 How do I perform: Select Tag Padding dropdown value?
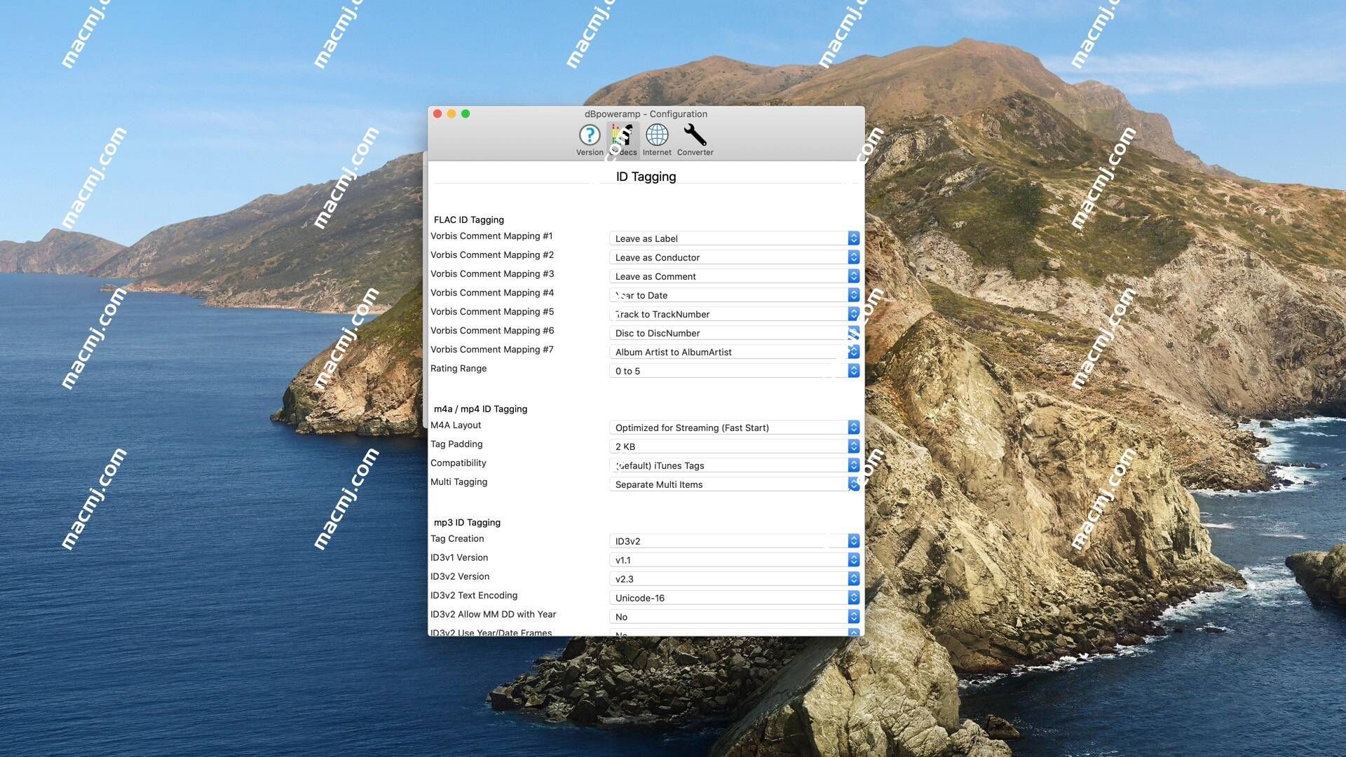coord(733,446)
